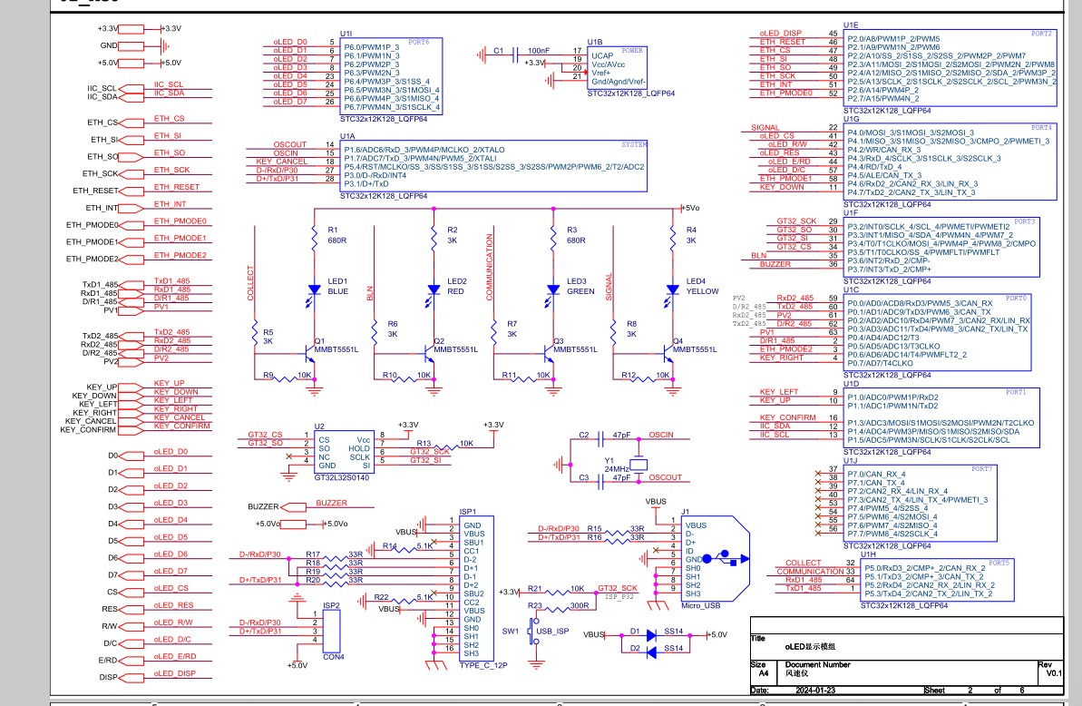Select resistor R1 680R symbol
This screenshot has height=706, width=1082.
pyautogui.click(x=315, y=237)
